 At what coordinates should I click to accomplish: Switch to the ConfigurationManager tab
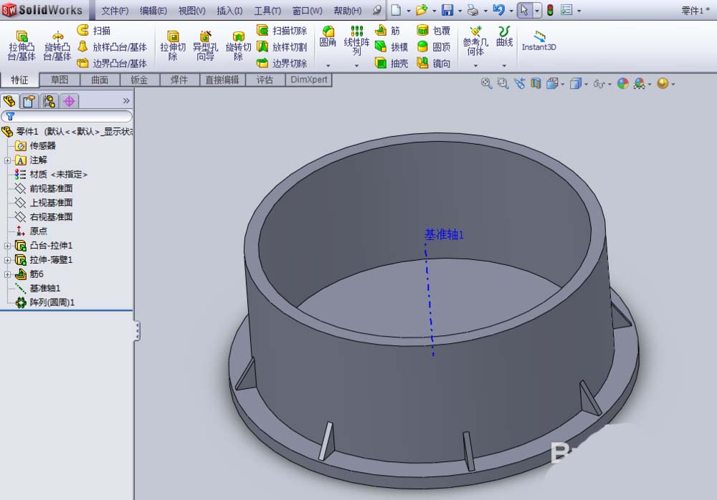[x=49, y=101]
